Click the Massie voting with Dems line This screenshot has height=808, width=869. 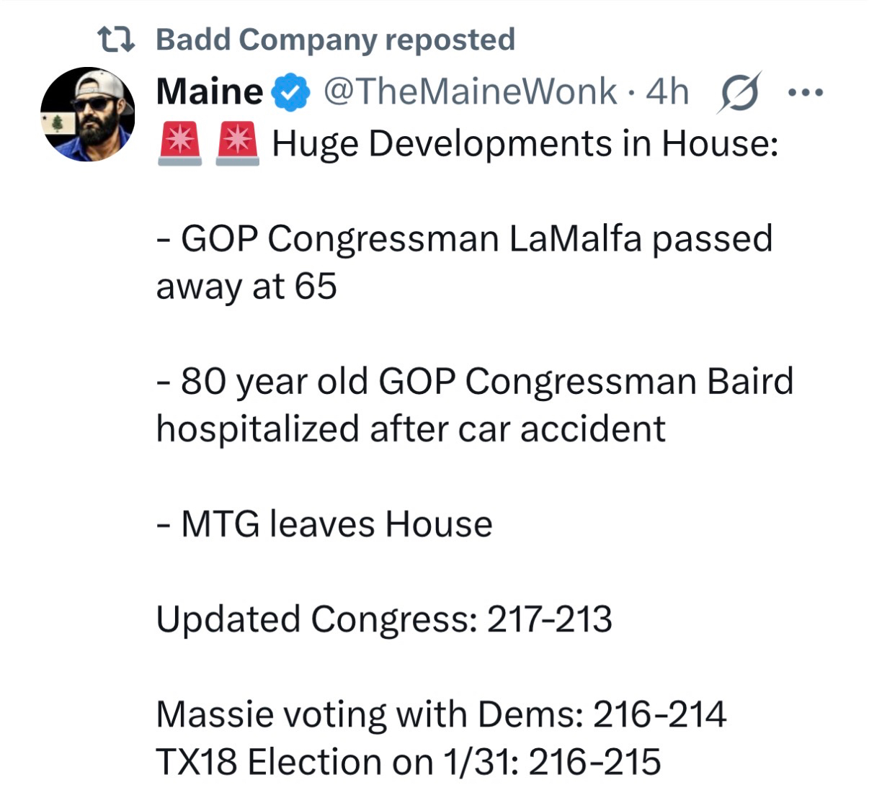point(441,714)
